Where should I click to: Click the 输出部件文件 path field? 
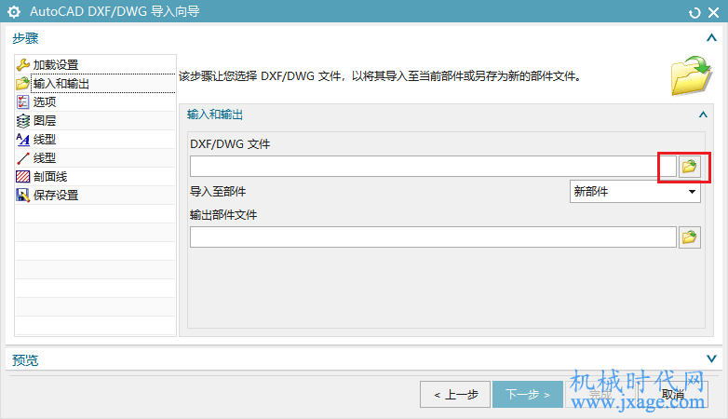[433, 237]
